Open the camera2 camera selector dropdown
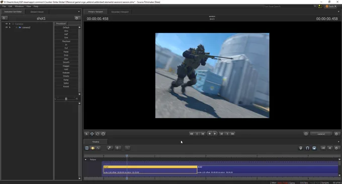 click(x=321, y=134)
